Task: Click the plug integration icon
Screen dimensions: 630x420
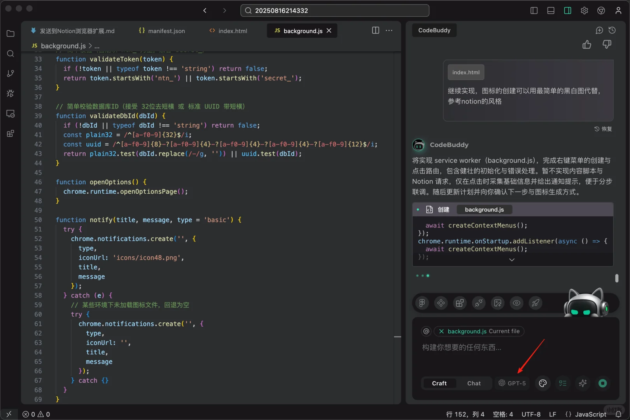Action: pyautogui.click(x=479, y=303)
